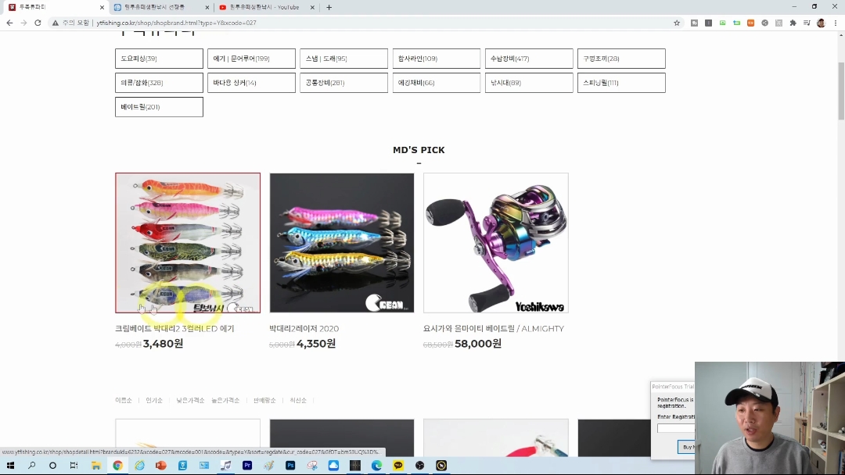Viewport: 845px width, 475px height.
Task: Open the Extensions puzzle-piece menu
Action: coord(793,23)
